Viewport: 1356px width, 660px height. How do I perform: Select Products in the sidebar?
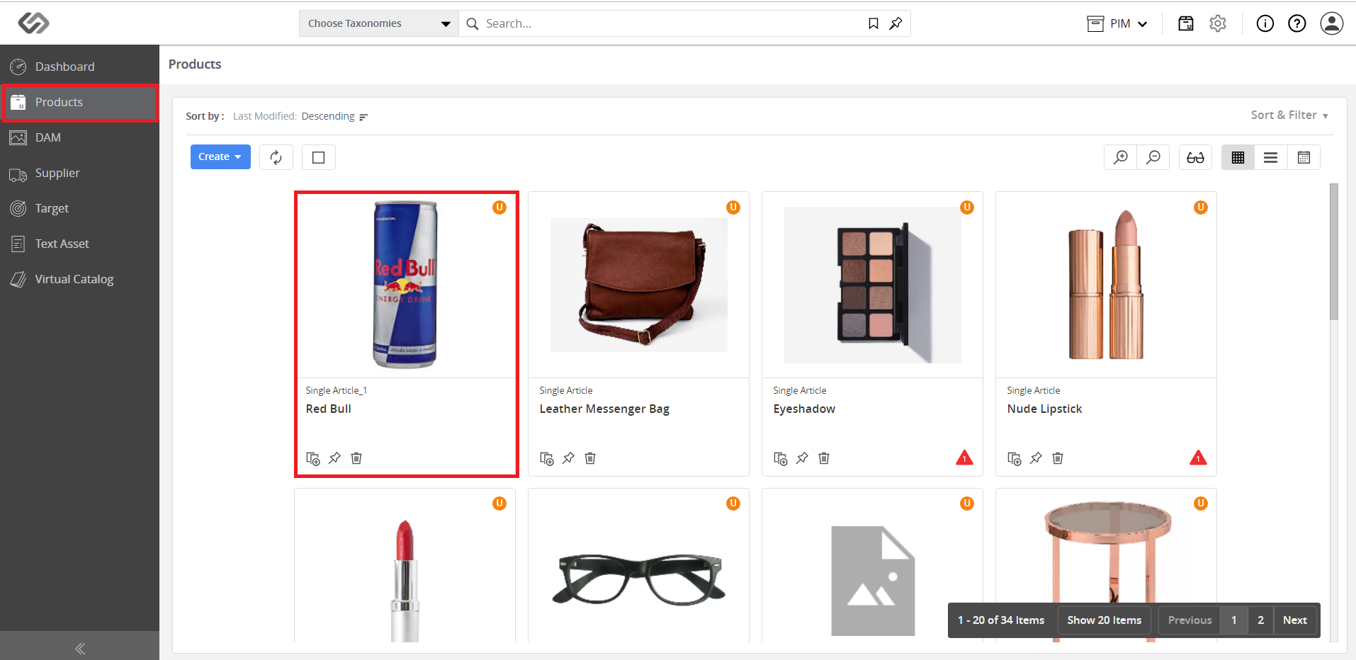[79, 102]
